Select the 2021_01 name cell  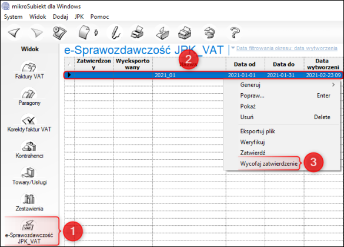point(189,75)
